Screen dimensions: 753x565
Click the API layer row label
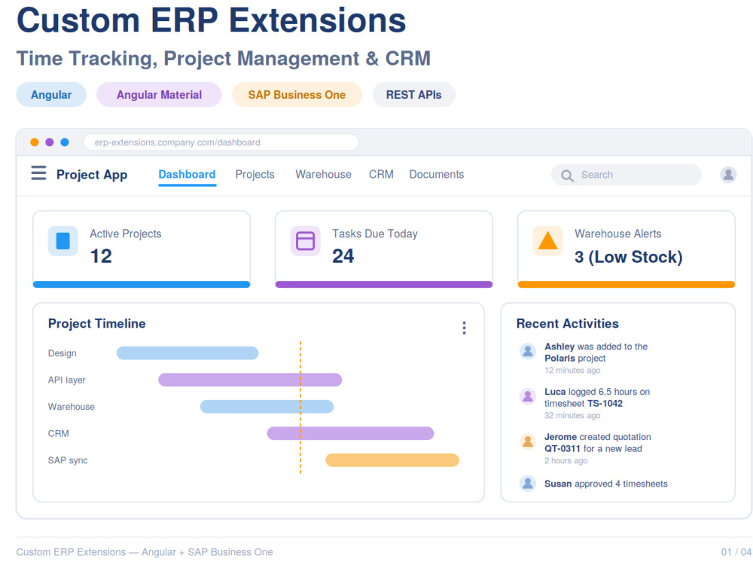click(67, 380)
